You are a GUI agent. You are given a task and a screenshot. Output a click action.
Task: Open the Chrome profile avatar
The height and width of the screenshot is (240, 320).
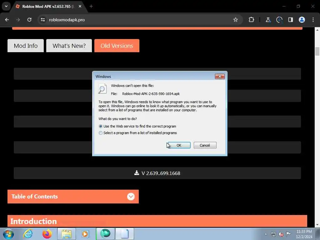click(302, 20)
